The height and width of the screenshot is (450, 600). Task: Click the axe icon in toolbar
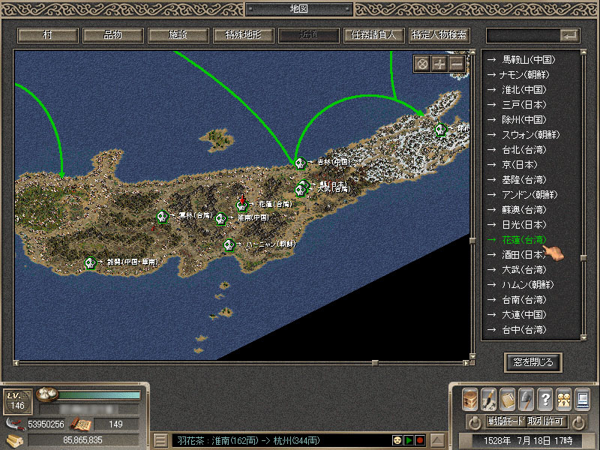click(526, 398)
